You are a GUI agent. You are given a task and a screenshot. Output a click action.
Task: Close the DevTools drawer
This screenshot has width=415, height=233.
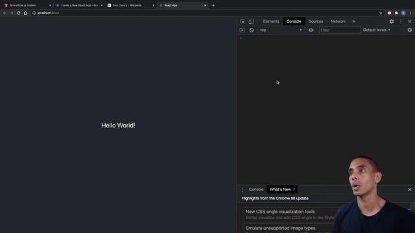[x=410, y=190]
